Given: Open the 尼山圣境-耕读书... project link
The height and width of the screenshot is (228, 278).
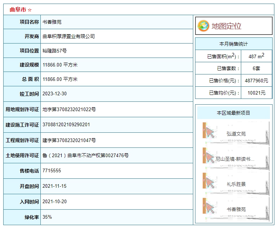Looking at the screenshot, I should (x=235, y=159).
